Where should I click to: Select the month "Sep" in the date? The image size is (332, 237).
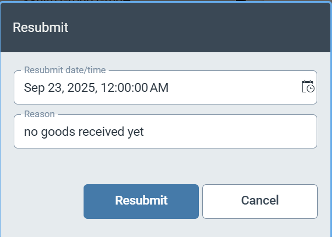[33, 87]
